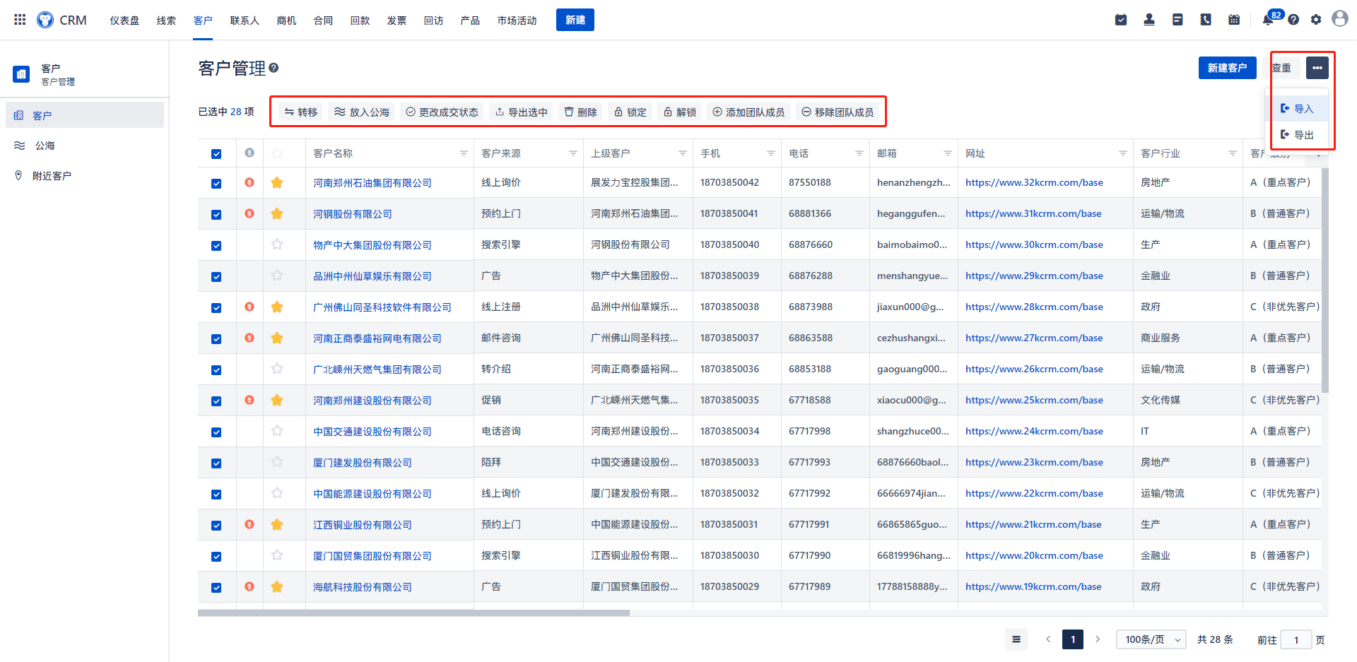Click 删除 bulk action button

coord(580,112)
